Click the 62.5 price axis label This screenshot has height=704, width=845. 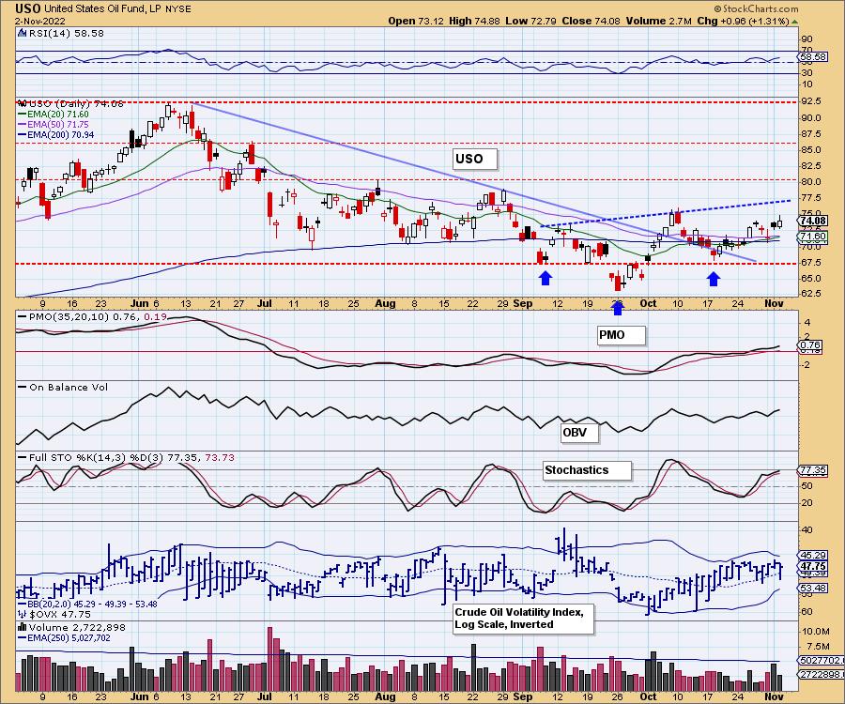tap(811, 294)
